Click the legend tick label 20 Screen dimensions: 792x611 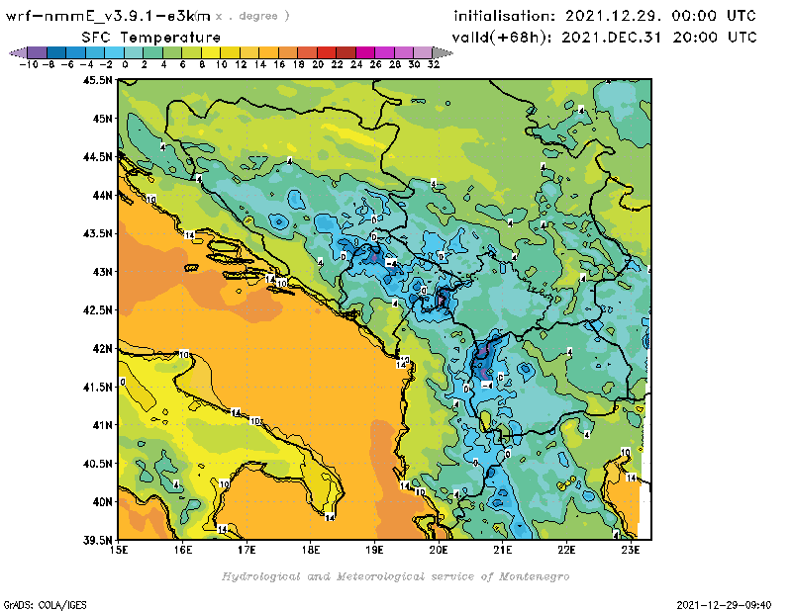coord(318,64)
